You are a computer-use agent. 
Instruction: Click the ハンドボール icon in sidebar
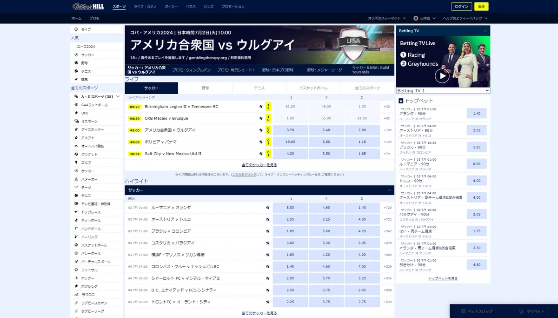pyautogui.click(x=76, y=229)
